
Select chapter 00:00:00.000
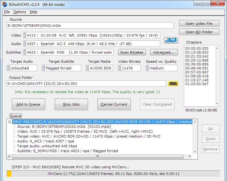[x=197, y=48]
